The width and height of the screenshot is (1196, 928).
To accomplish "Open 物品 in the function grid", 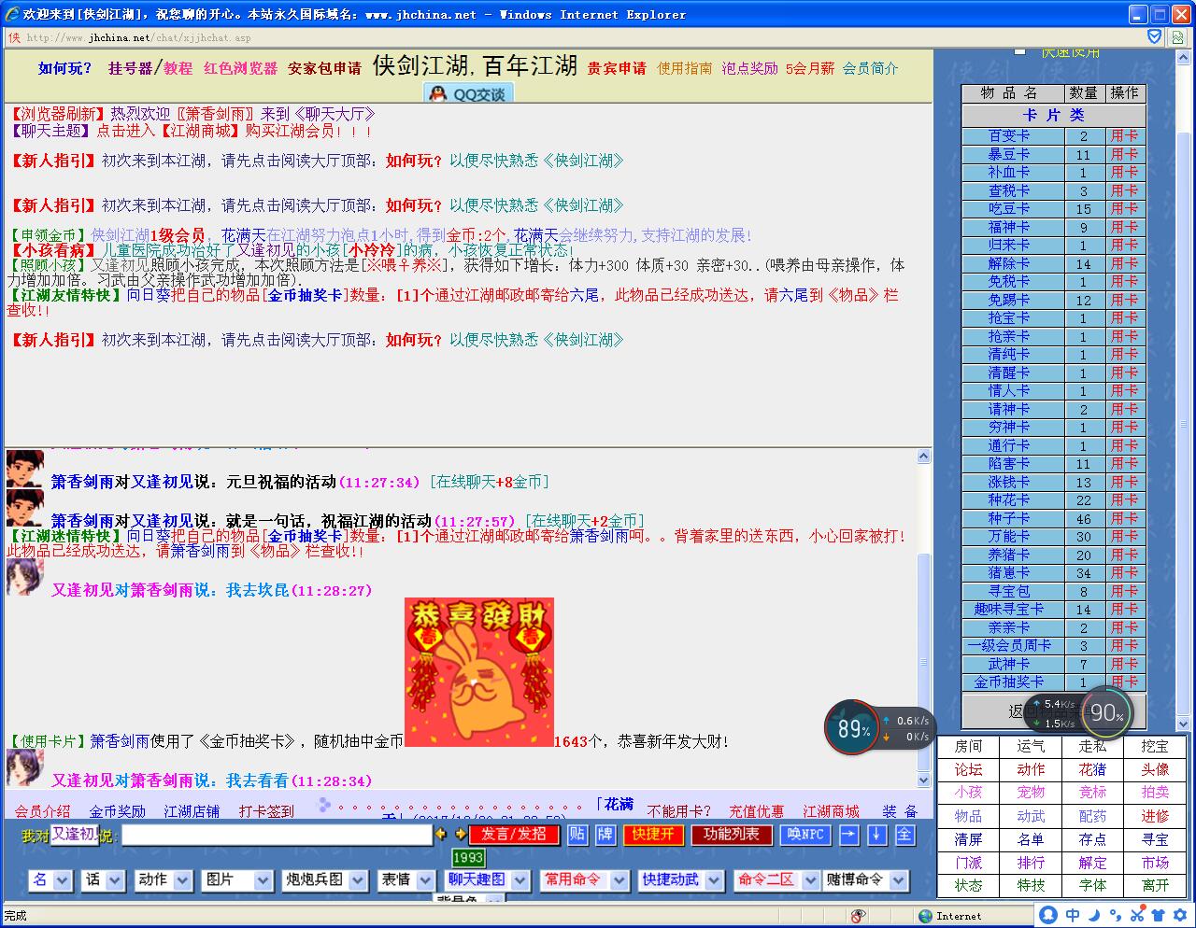I will (968, 816).
